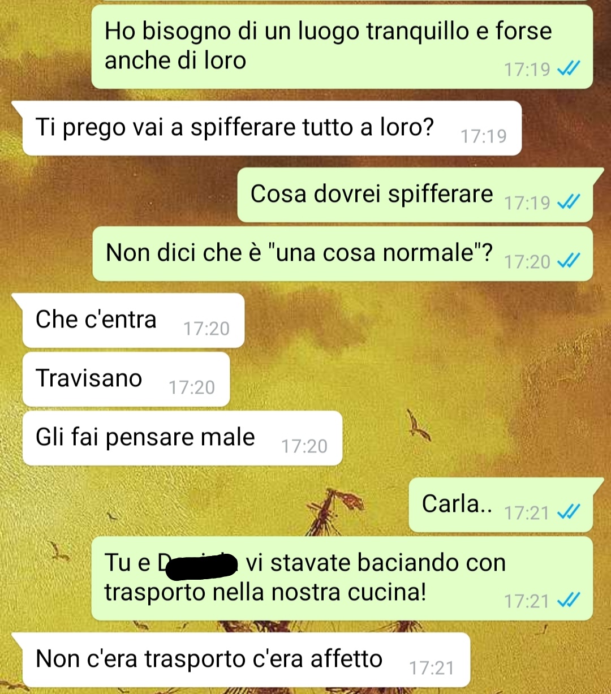Screen dimensions: 611x694
Task: Select the 'Gli fai pensare male' message
Action: (x=182, y=438)
